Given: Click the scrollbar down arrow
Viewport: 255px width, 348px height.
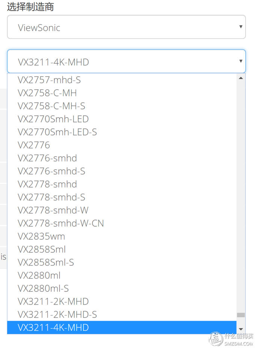Looking at the screenshot, I should tap(241, 329).
